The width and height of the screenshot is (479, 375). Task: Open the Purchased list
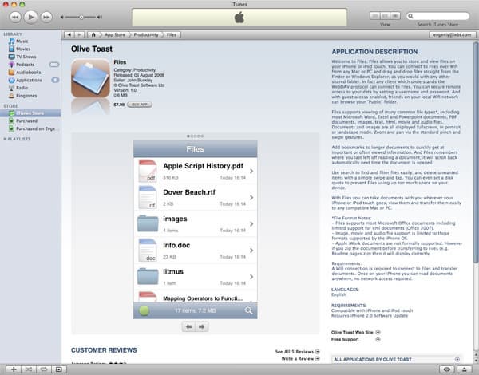click(26, 121)
